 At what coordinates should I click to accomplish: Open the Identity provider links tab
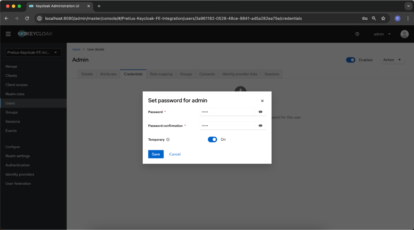tap(239, 74)
